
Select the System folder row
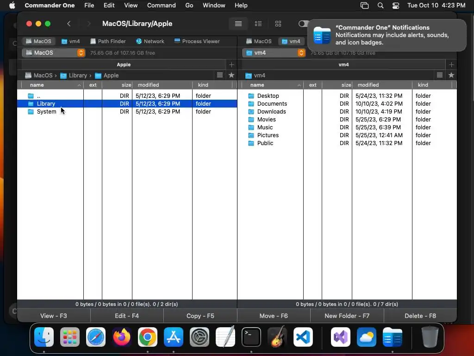(x=127, y=111)
